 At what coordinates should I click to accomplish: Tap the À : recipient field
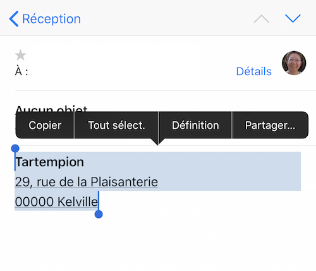[21, 71]
